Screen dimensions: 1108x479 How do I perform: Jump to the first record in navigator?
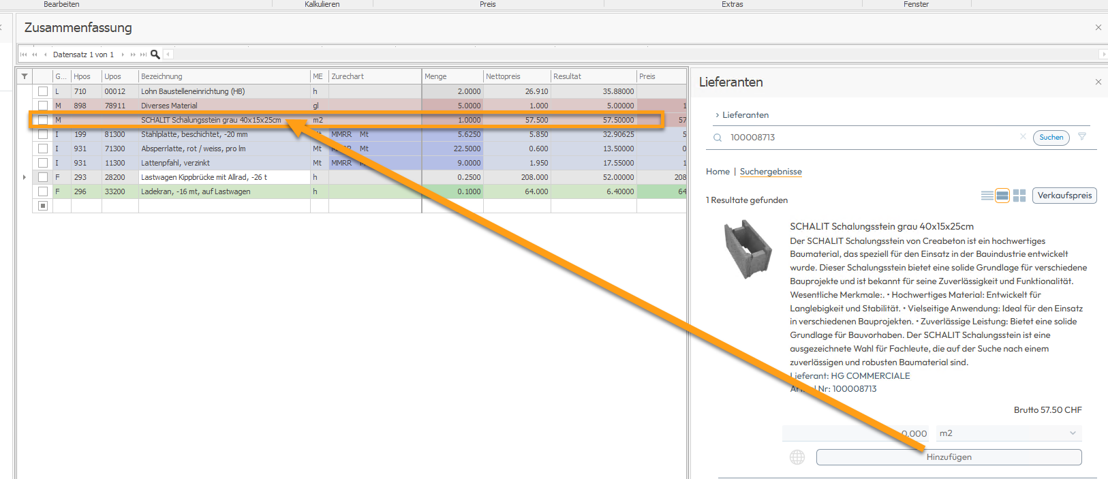pos(23,55)
